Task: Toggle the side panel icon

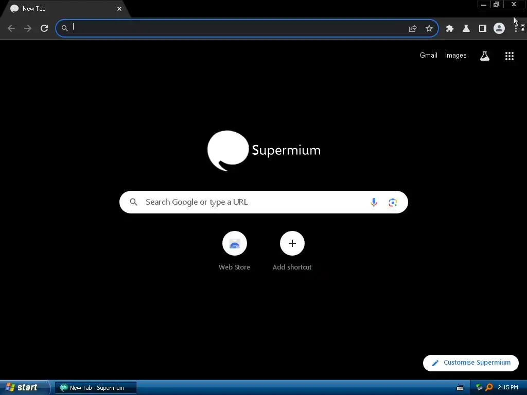Action: pyautogui.click(x=483, y=29)
